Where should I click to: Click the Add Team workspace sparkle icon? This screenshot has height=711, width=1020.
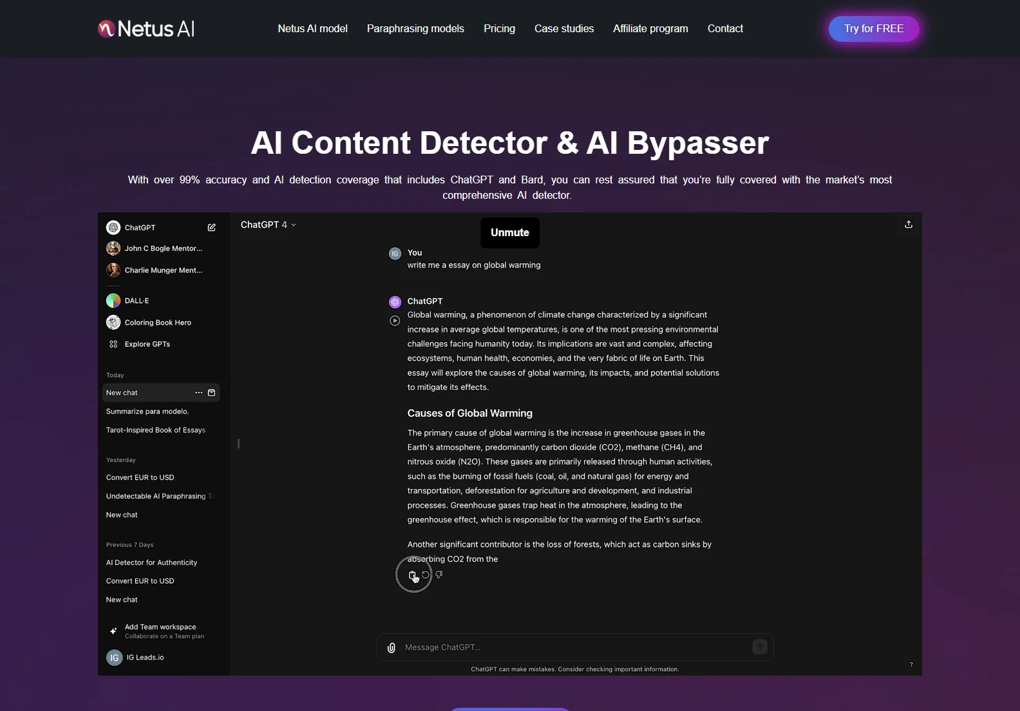tap(113, 631)
